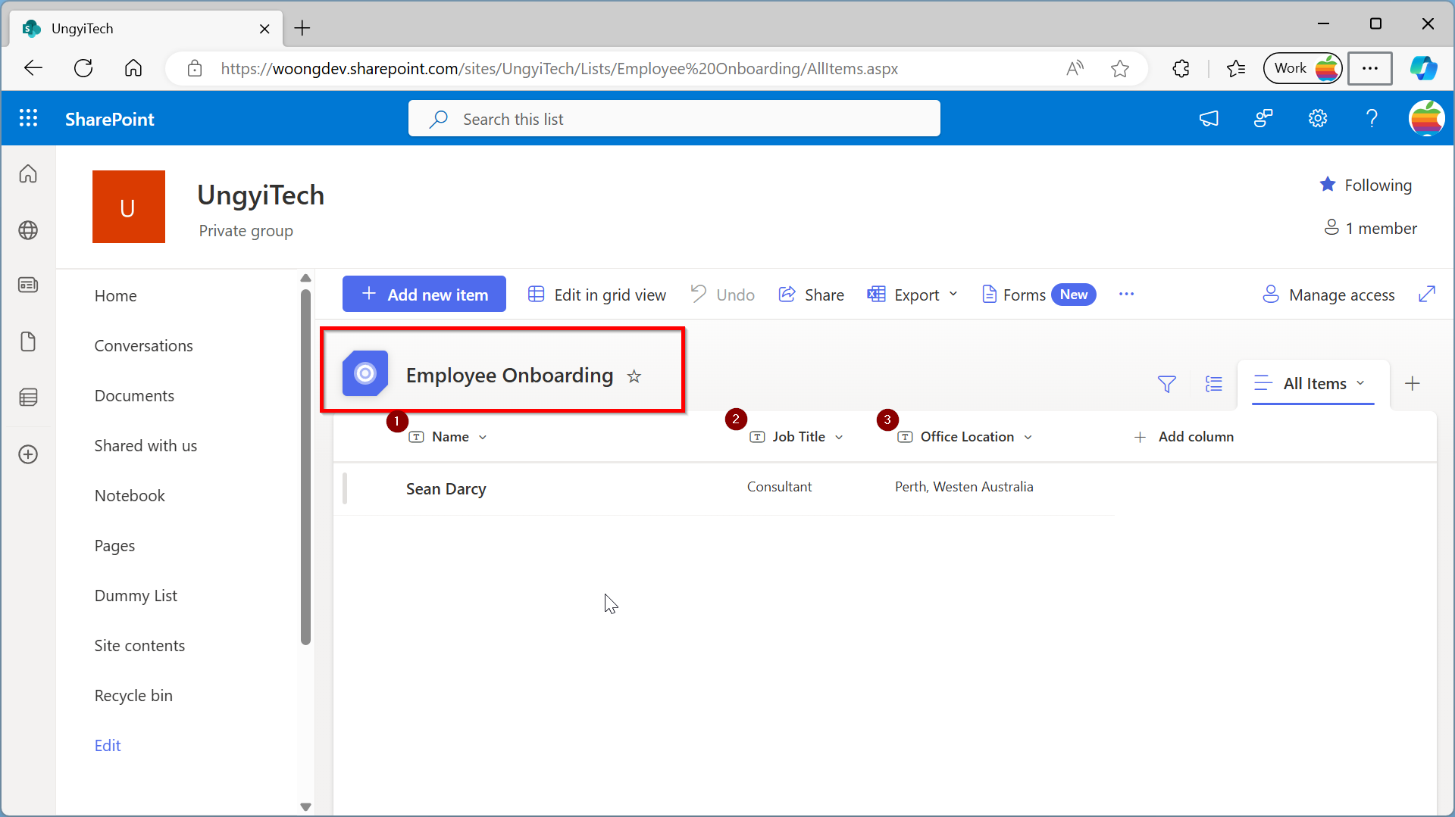Click Edit in grid view

597,295
